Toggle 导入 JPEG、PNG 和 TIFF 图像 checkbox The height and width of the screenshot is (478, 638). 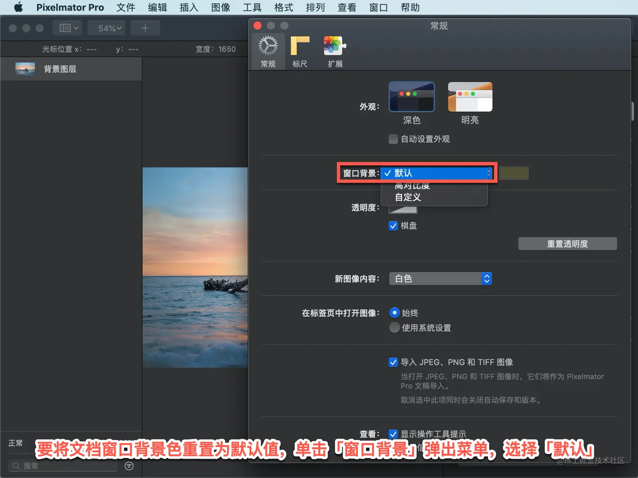coord(393,362)
